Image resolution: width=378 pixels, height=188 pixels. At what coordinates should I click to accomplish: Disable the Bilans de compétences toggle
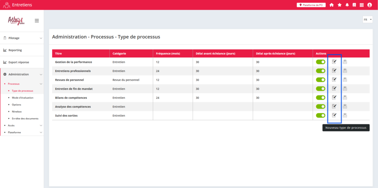pyautogui.click(x=320, y=97)
